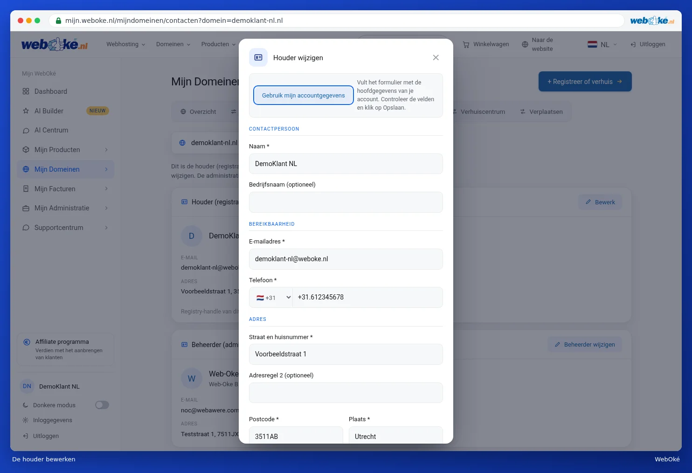Expand Mijn Domeinen chevron
The width and height of the screenshot is (692, 473).
coord(106,169)
